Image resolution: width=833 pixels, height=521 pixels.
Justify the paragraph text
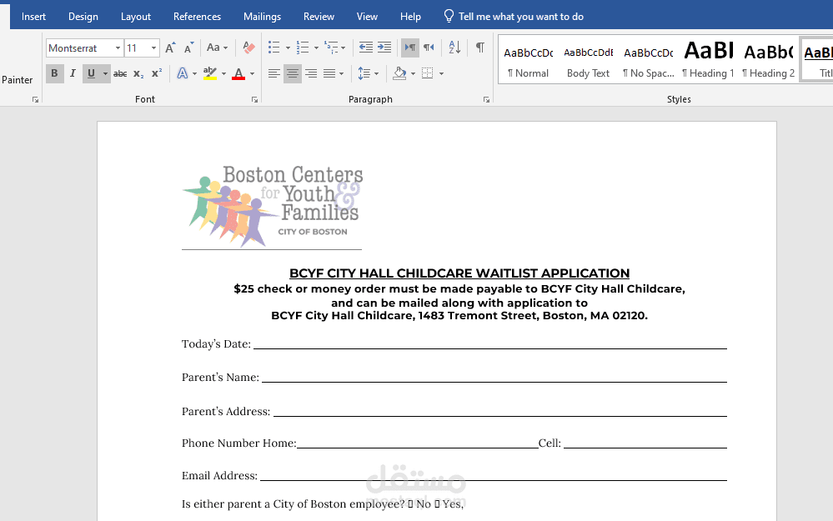(329, 73)
